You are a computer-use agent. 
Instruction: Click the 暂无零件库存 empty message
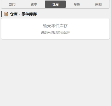[55, 26]
